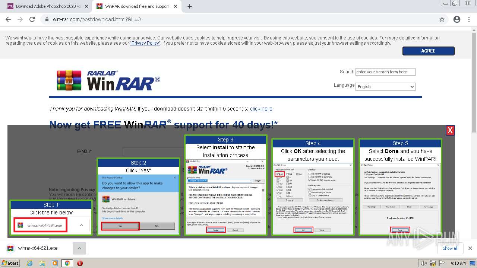The width and height of the screenshot is (477, 268).
Task: Open the volume control in system tray
Action: 423,263
